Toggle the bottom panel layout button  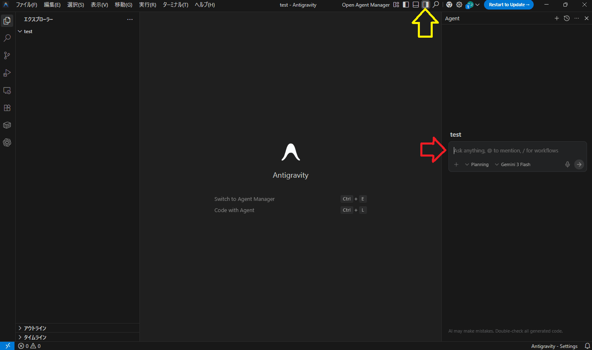click(416, 5)
